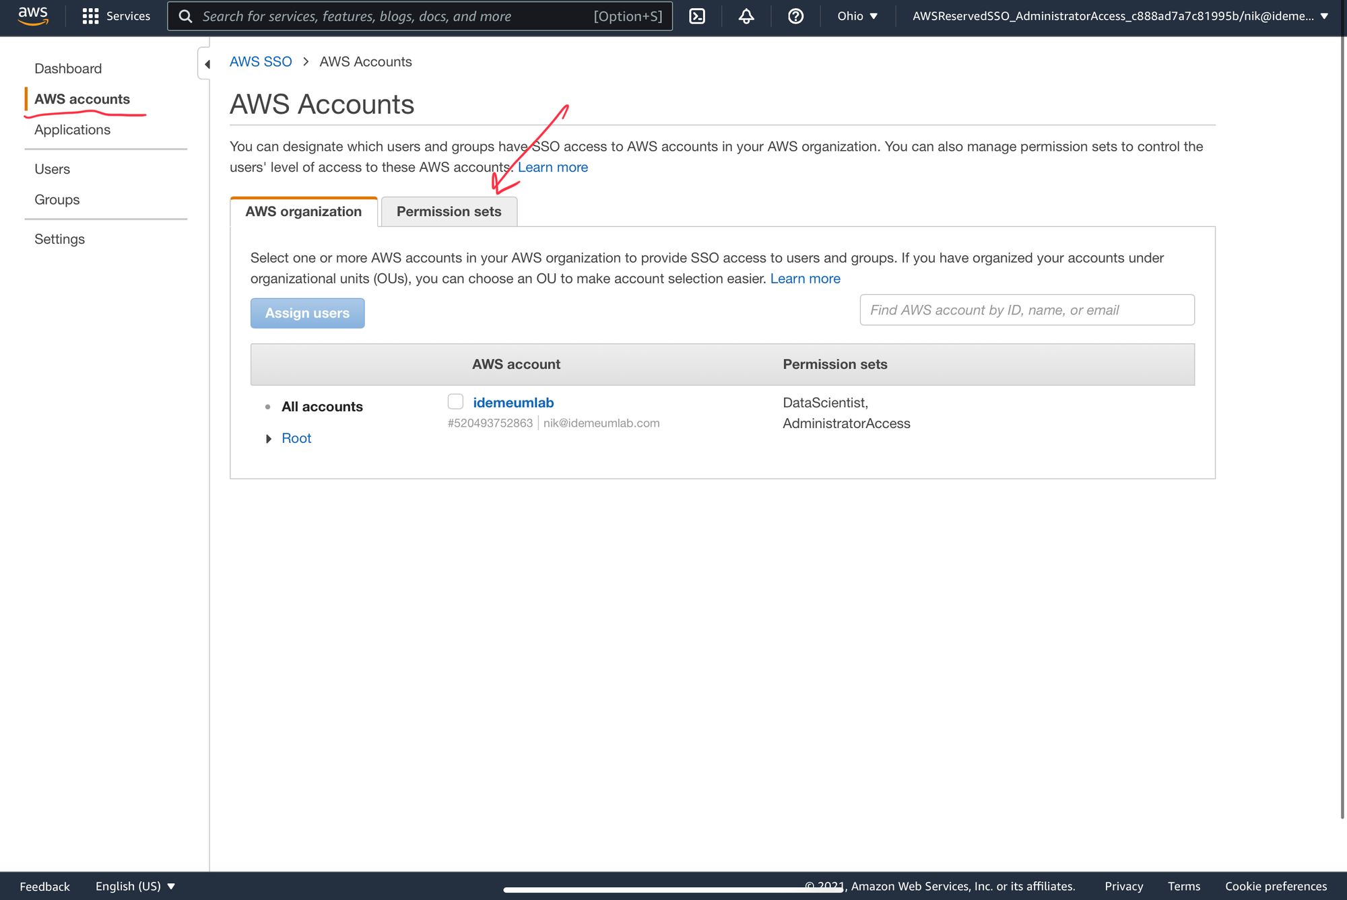Image resolution: width=1347 pixels, height=900 pixels.
Task: Expand the Root organizational unit
Action: pyautogui.click(x=268, y=439)
